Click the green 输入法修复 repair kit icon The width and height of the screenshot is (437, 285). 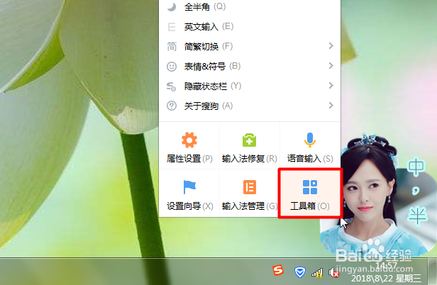click(249, 140)
